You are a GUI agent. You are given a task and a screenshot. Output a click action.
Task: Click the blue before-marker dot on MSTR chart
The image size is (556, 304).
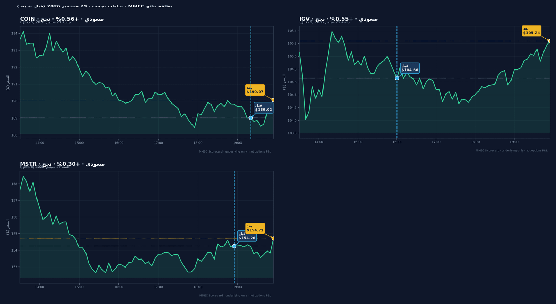[234, 246]
